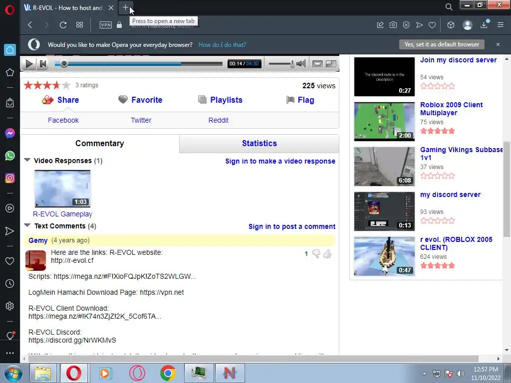The image size is (511, 383).
Task: Open R-EVOL Gameplay video response thumbnail
Action: tap(62, 189)
